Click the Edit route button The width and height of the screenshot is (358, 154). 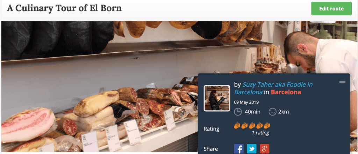(x=331, y=9)
